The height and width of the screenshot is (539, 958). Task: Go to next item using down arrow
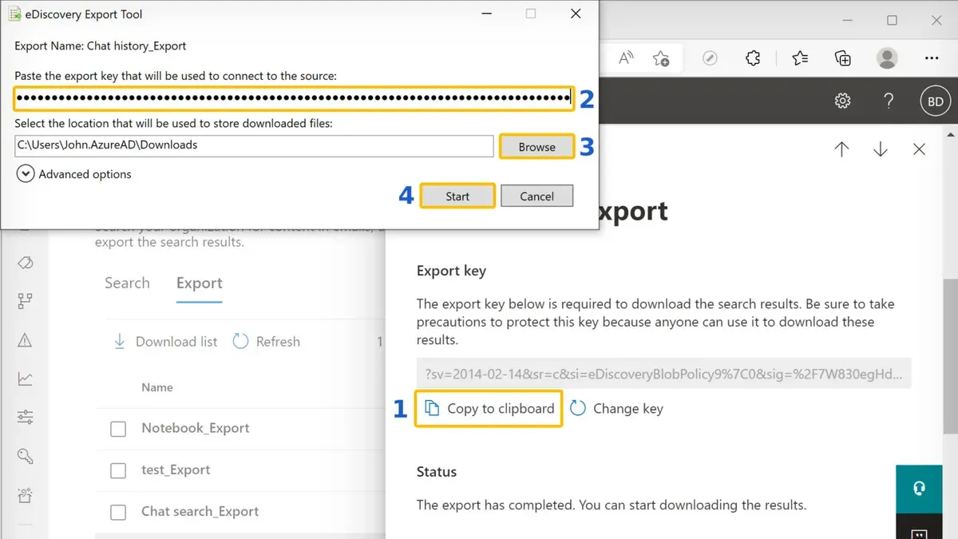coord(881,149)
